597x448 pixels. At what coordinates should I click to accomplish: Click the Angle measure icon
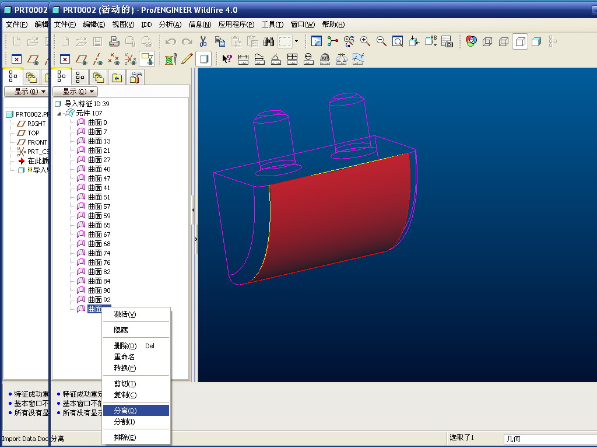tap(276, 59)
